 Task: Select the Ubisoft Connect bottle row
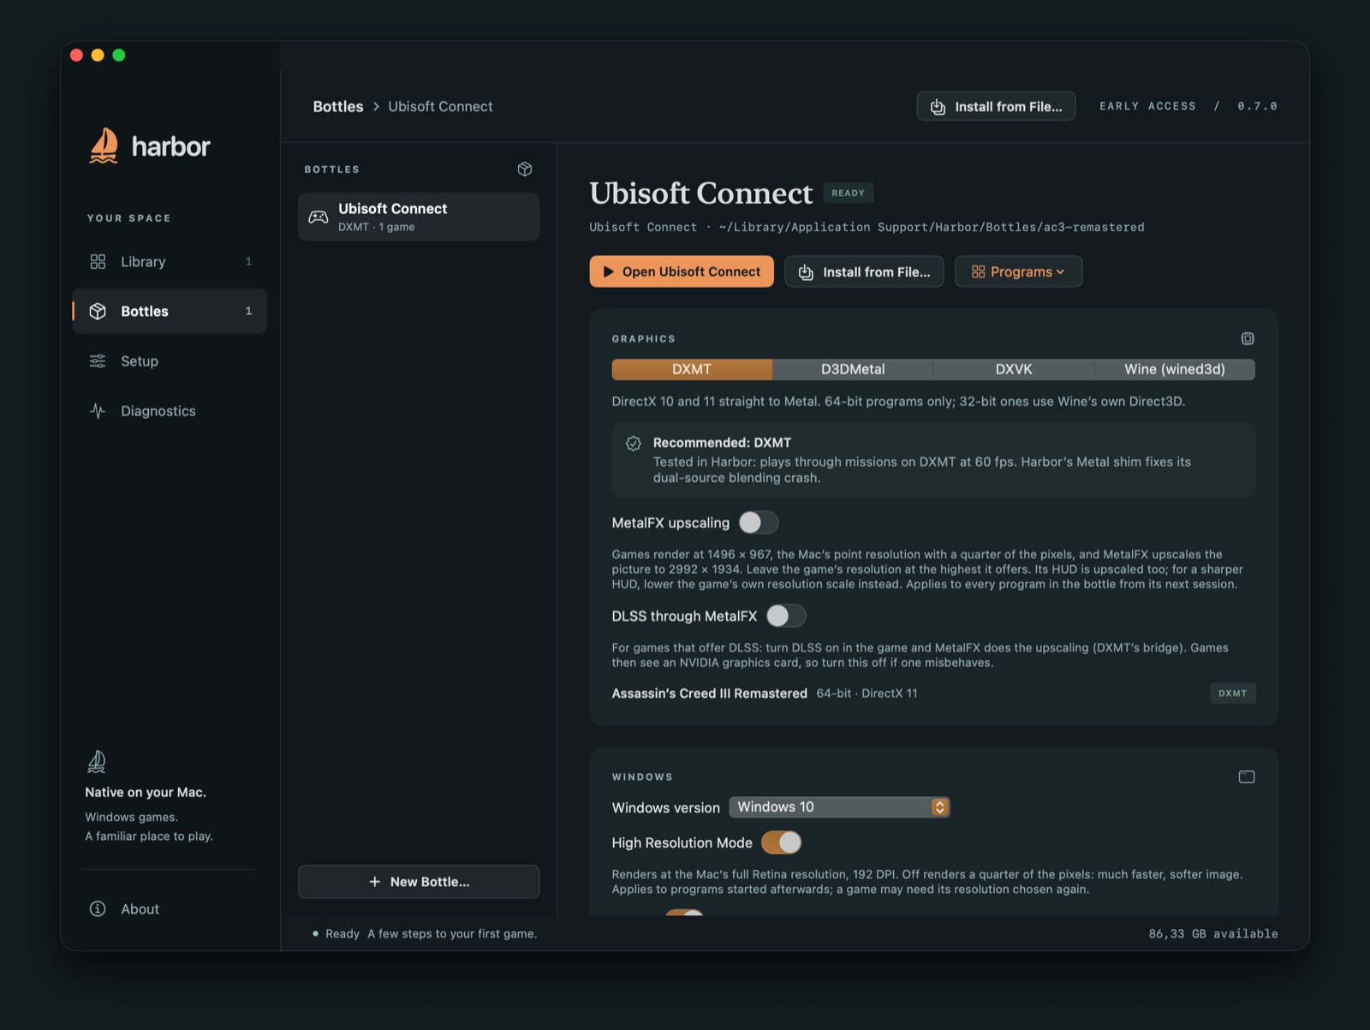419,217
